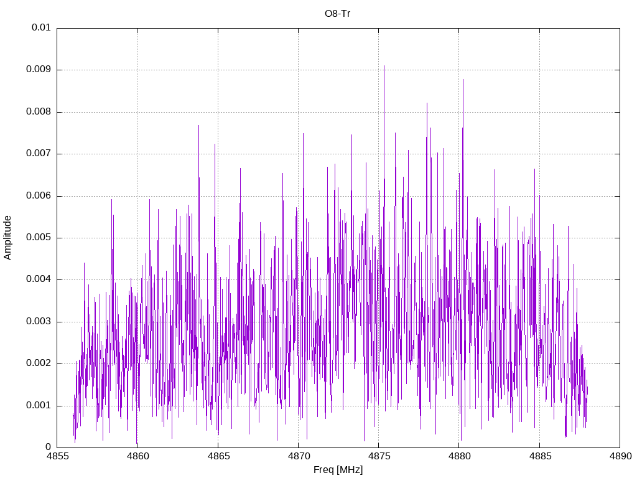Click y-axis tick label 0.01
637x478 pixels.
(42, 27)
